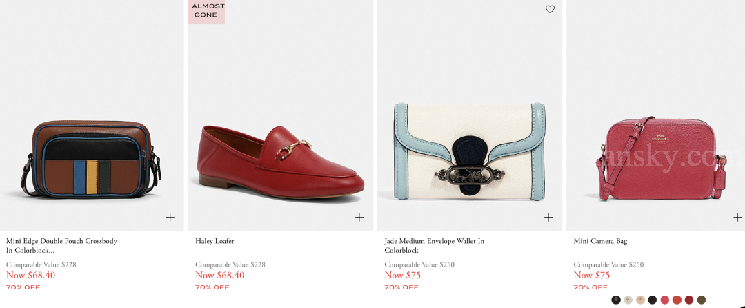Choose the olive green color swatch
The height and width of the screenshot is (308, 745).
pos(702,300)
